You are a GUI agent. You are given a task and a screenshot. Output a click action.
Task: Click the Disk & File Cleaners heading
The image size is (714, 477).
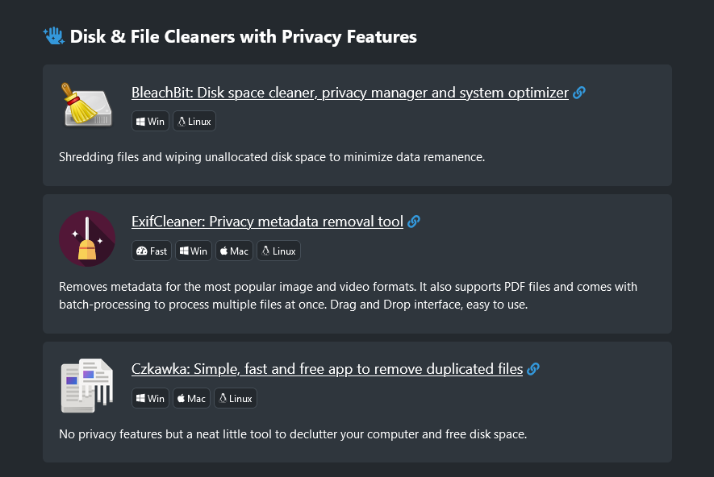click(x=243, y=36)
